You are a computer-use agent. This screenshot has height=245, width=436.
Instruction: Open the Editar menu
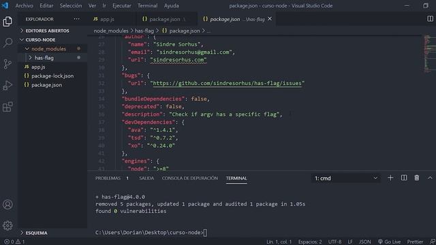click(46, 5)
